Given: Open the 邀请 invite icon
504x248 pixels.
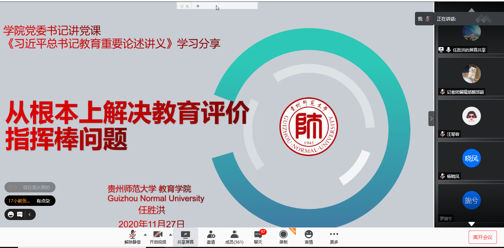Looking at the screenshot, I should (211, 237).
